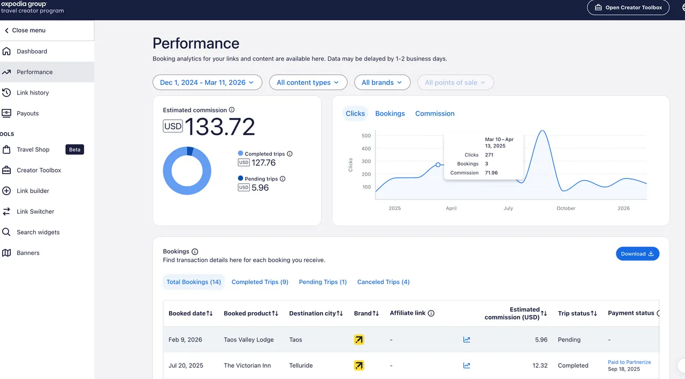The width and height of the screenshot is (685, 379).
Task: Expand the All content types filter
Action: click(308, 82)
